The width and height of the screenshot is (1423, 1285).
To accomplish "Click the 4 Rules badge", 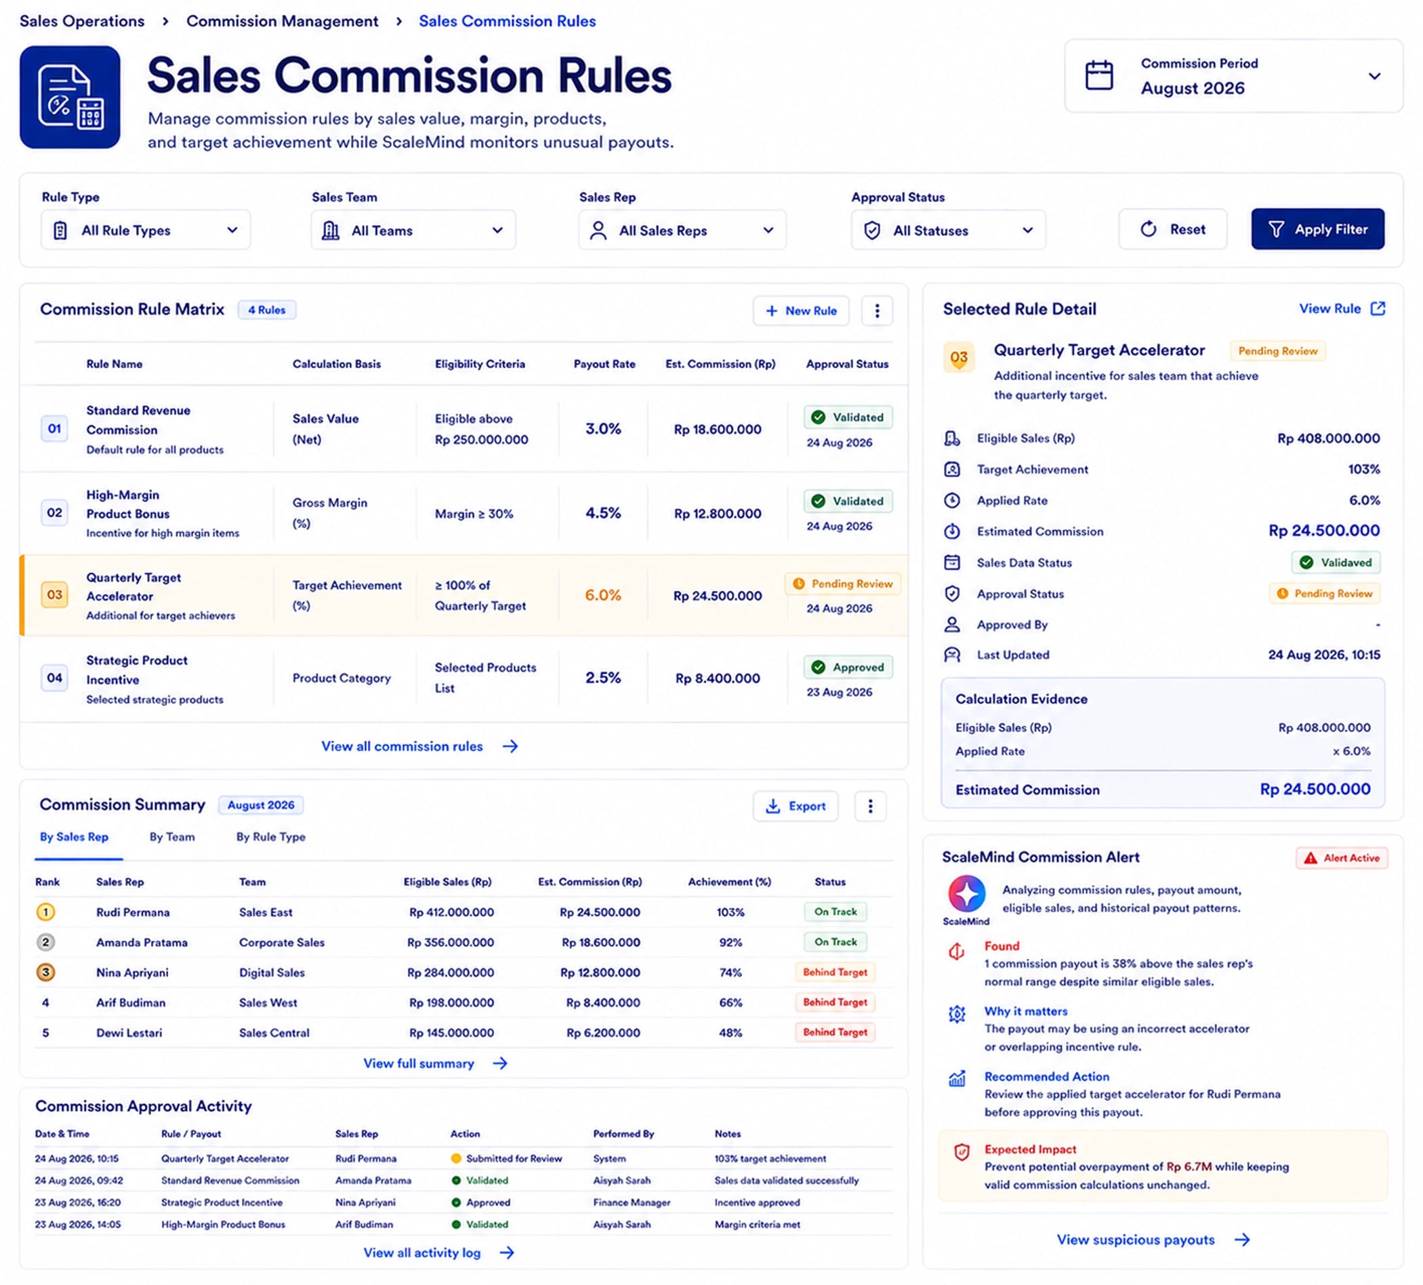I will (x=267, y=310).
